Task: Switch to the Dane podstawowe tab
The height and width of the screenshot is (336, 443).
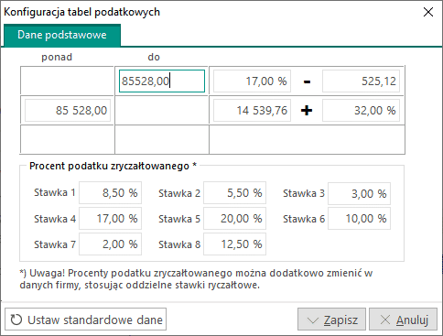Action: [x=62, y=35]
